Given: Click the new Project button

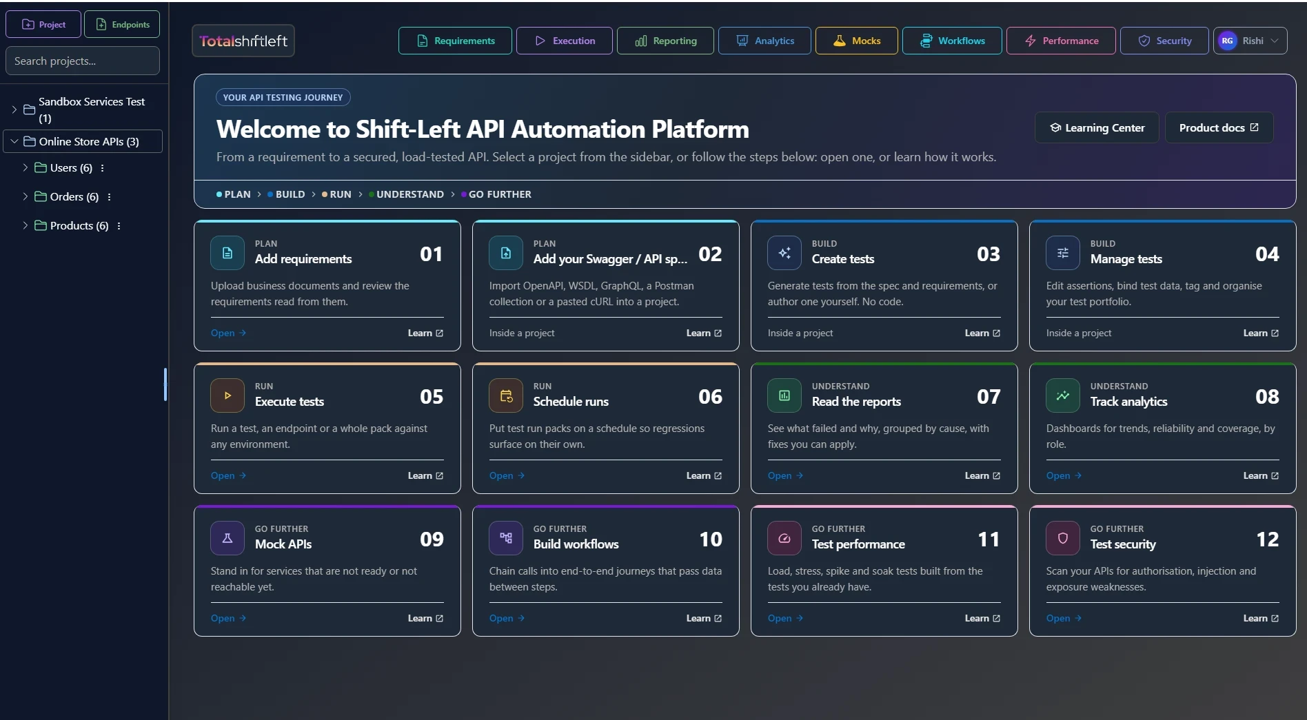Looking at the screenshot, I should point(43,24).
